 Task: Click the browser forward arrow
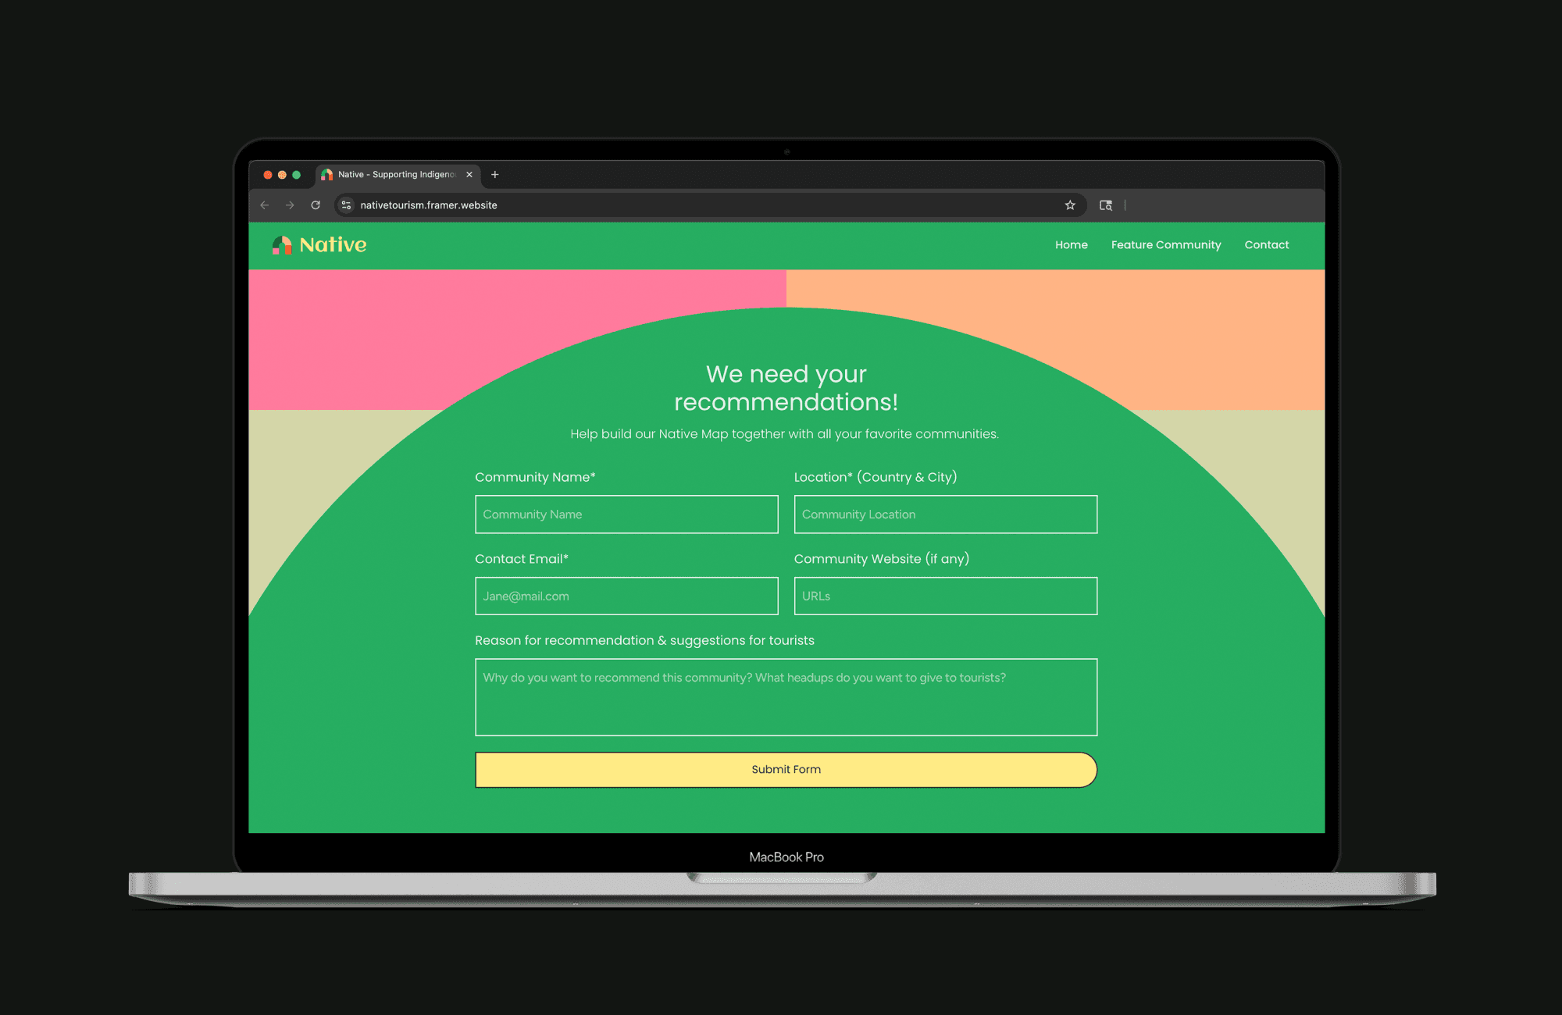coord(290,205)
